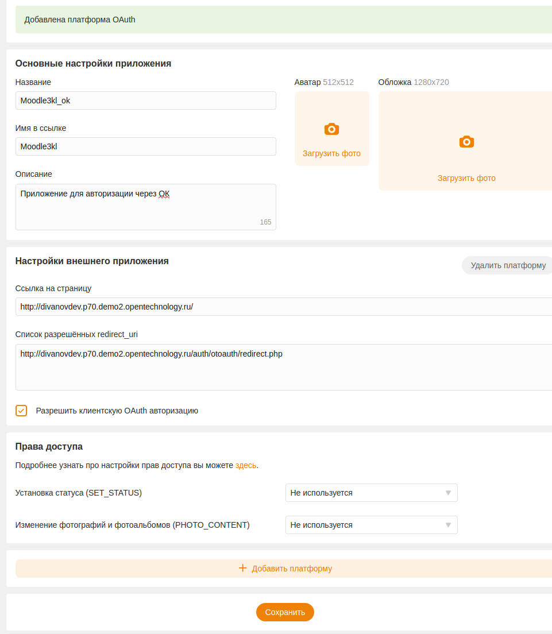
Task: Click the Добавить платформу bar
Action: click(284, 569)
